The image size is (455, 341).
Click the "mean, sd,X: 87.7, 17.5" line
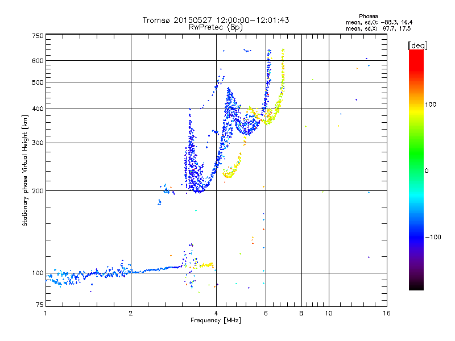[x=378, y=28]
